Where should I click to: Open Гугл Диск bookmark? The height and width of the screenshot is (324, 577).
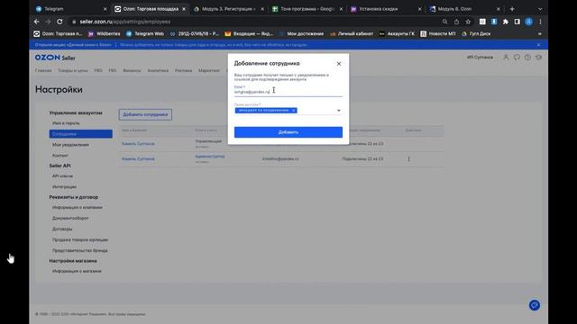coord(476,34)
